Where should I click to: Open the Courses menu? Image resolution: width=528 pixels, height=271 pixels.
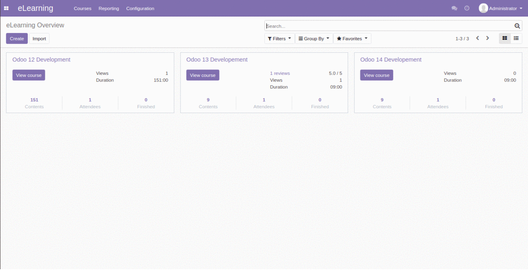82,8
